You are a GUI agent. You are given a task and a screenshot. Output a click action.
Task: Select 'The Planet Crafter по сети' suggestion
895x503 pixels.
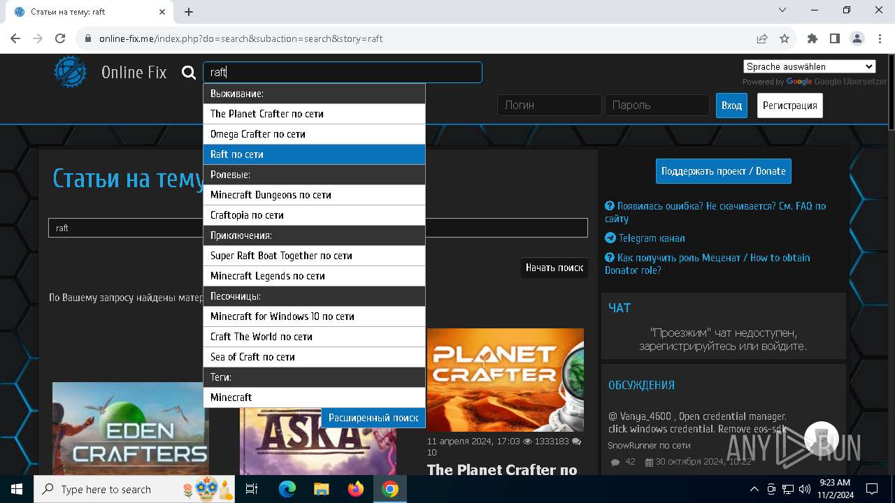point(314,114)
